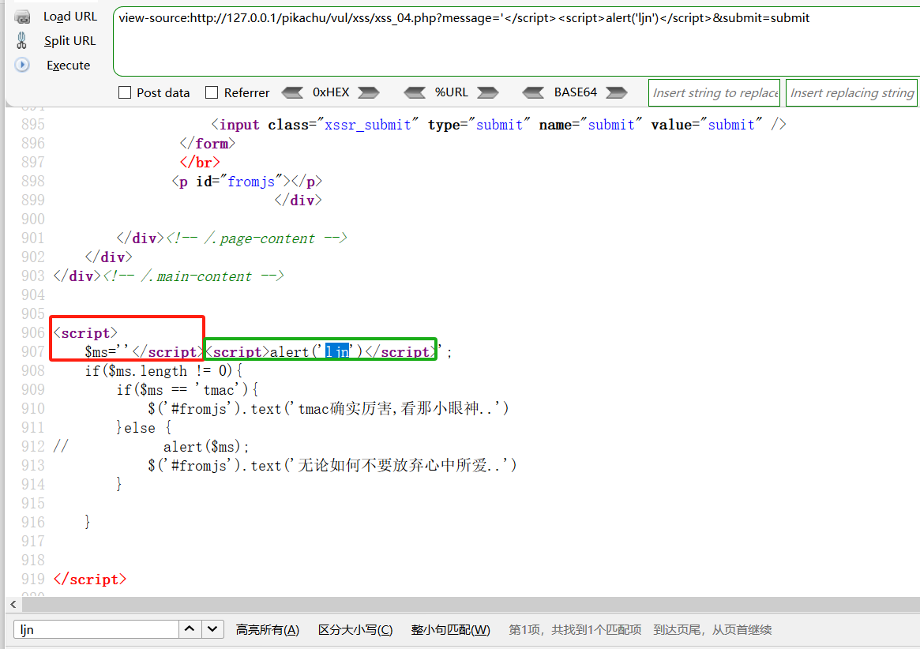This screenshot has width=920, height=649.
Task: Click the %URL encode right arrow
Action: 487,92
